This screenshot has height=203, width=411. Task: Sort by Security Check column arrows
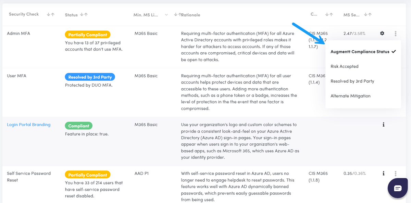(51, 14)
